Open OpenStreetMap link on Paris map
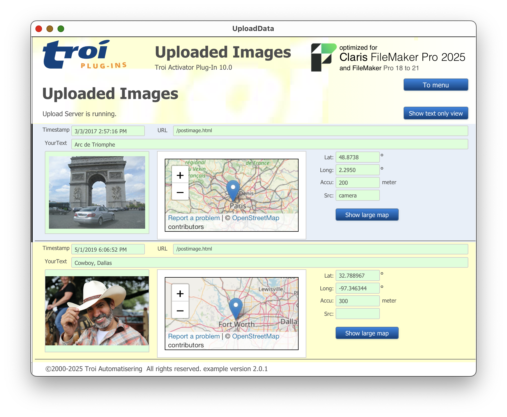This screenshot has height=417, width=507. tap(256, 218)
